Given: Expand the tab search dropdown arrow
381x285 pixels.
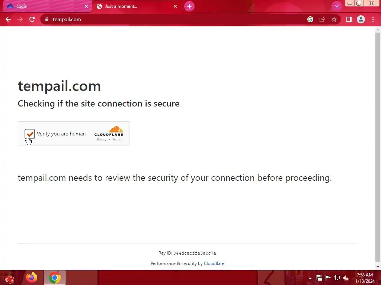Looking at the screenshot, I should [x=336, y=6].
